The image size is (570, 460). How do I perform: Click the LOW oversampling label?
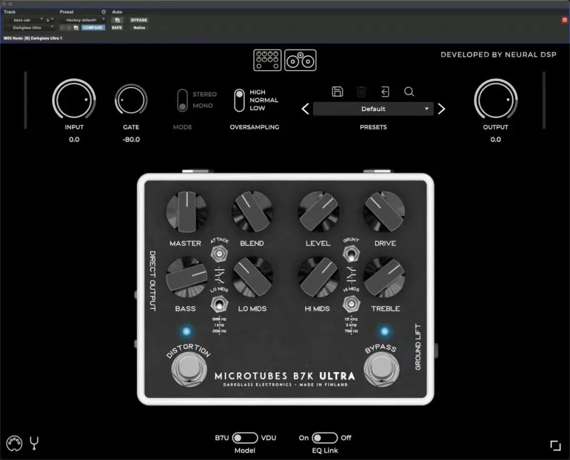click(258, 108)
